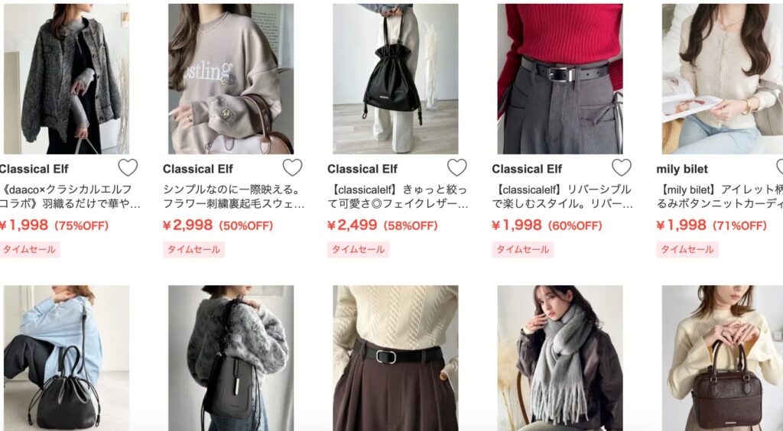783x431 pixels.
Task: Select タイムセール tag under ¥2,998 item
Action: coord(193,249)
